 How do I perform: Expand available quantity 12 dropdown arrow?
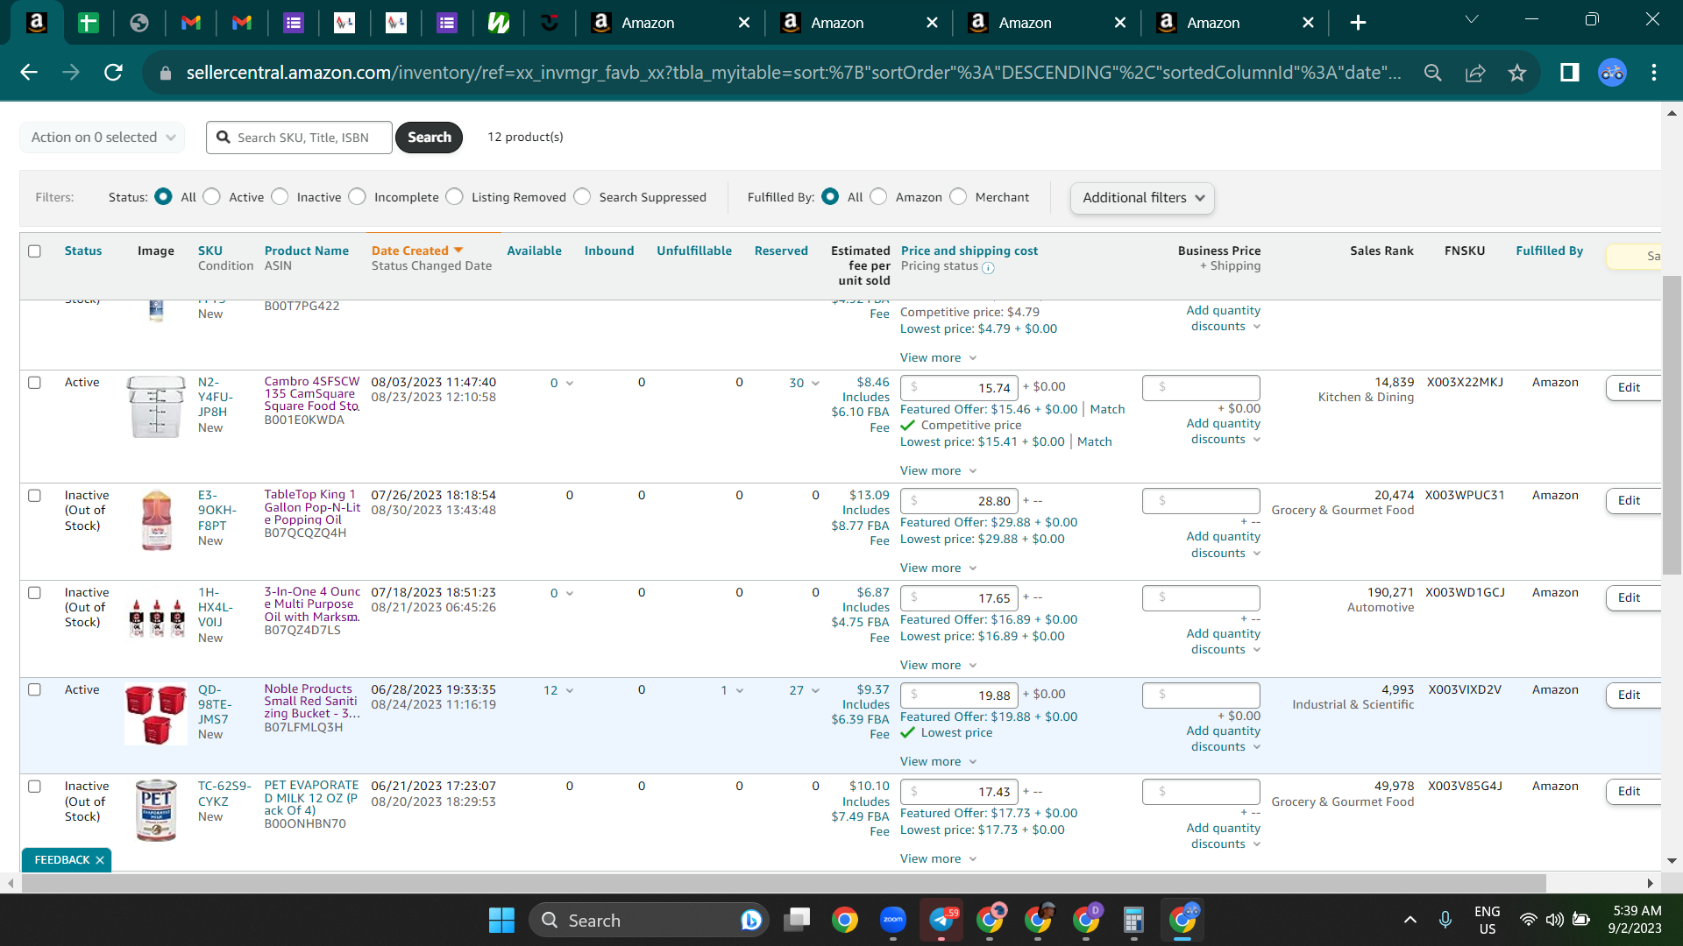[570, 691]
